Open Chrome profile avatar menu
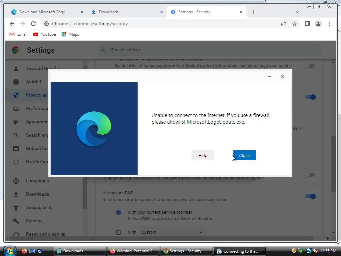The width and height of the screenshot is (341, 256). [318, 24]
